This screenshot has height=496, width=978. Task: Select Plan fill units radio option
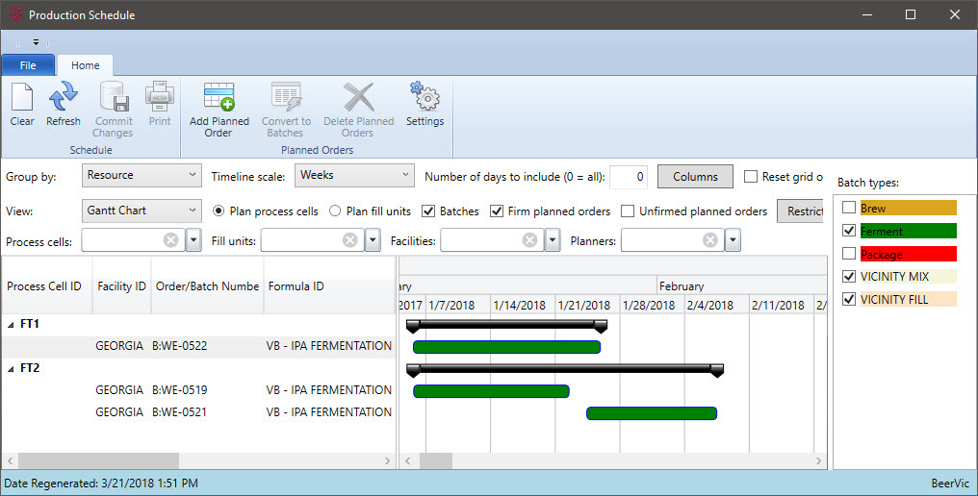pyautogui.click(x=335, y=211)
